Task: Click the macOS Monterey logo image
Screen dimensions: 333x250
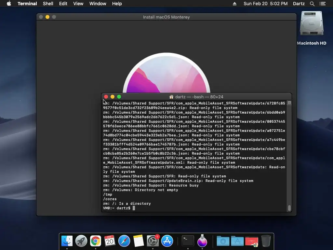Action: 166,73
